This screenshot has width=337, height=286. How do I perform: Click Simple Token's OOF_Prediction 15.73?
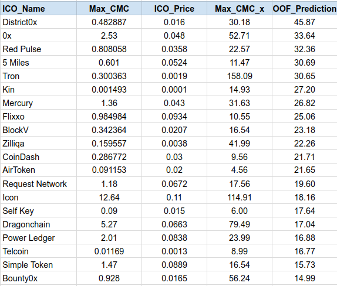[305, 264]
